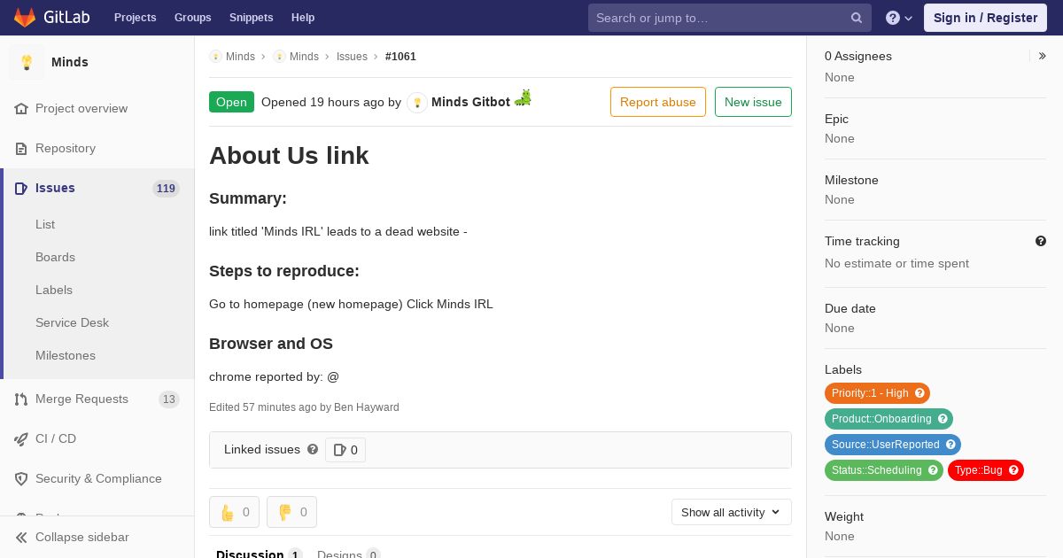The height and width of the screenshot is (558, 1063).
Task: Open Snippets in the top navigation
Action: pyautogui.click(x=252, y=18)
